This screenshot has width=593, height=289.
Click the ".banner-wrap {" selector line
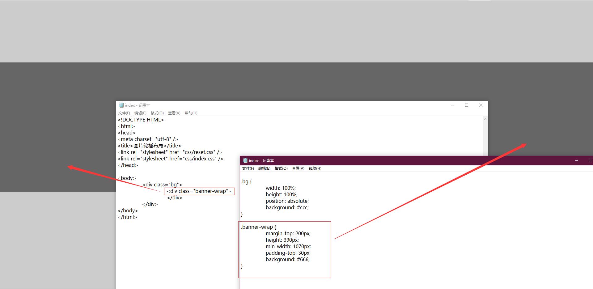(259, 227)
